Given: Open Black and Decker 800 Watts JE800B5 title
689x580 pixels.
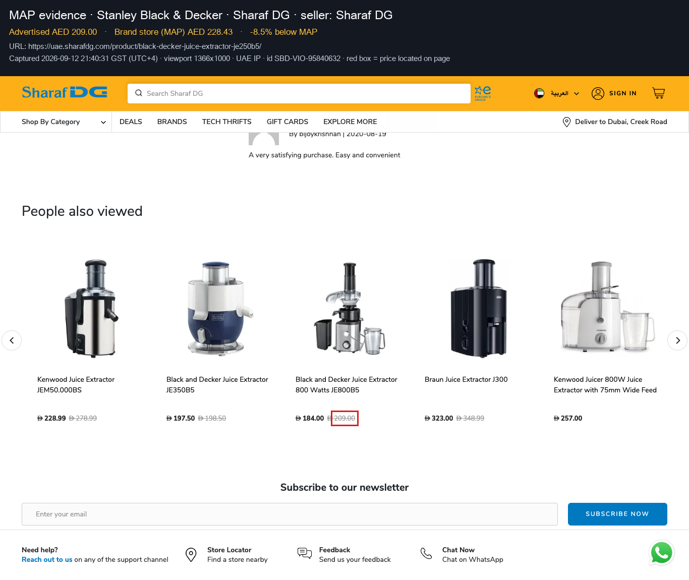Looking at the screenshot, I should pyautogui.click(x=346, y=385).
